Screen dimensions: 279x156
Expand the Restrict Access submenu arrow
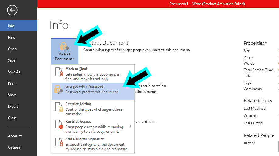coord(131,126)
